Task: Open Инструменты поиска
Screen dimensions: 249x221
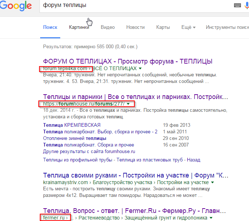Action: [227, 27]
